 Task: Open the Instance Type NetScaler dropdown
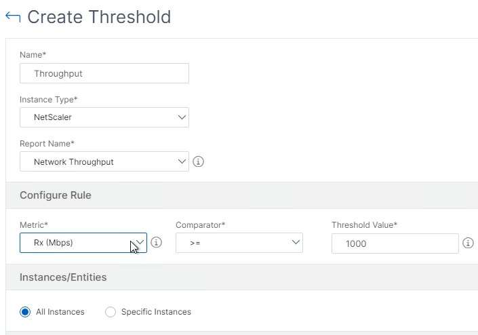(x=104, y=117)
